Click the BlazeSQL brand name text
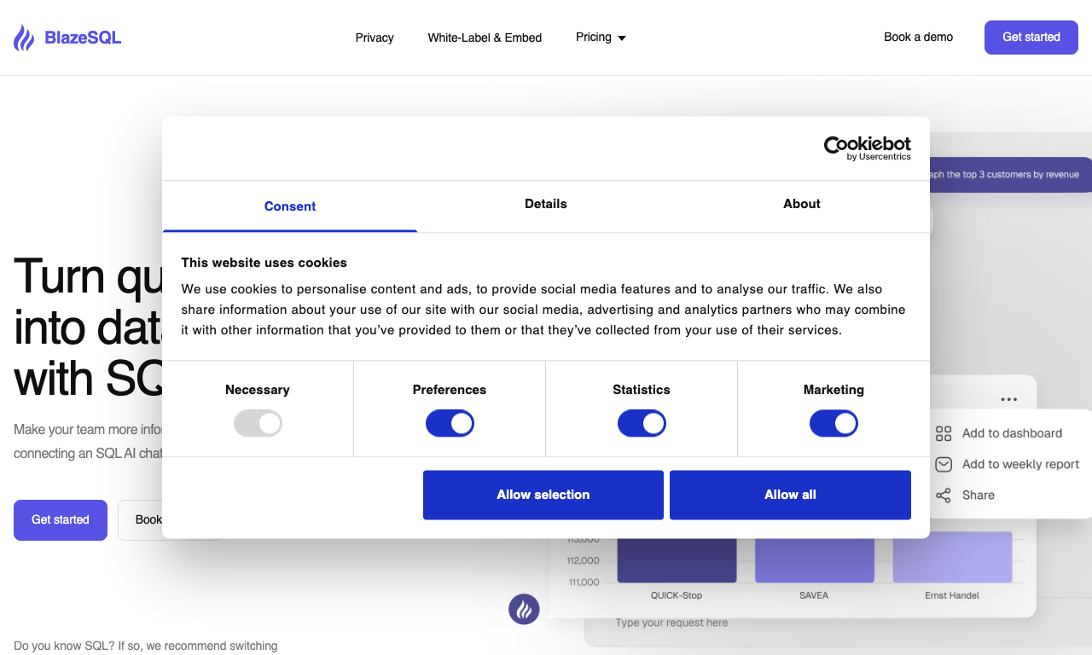 (x=83, y=38)
